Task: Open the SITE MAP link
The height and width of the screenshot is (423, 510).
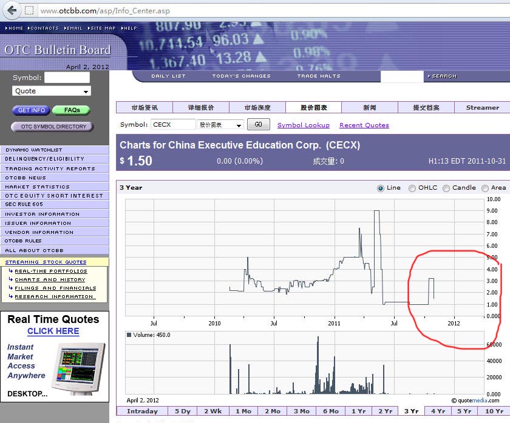Action: coord(101,28)
